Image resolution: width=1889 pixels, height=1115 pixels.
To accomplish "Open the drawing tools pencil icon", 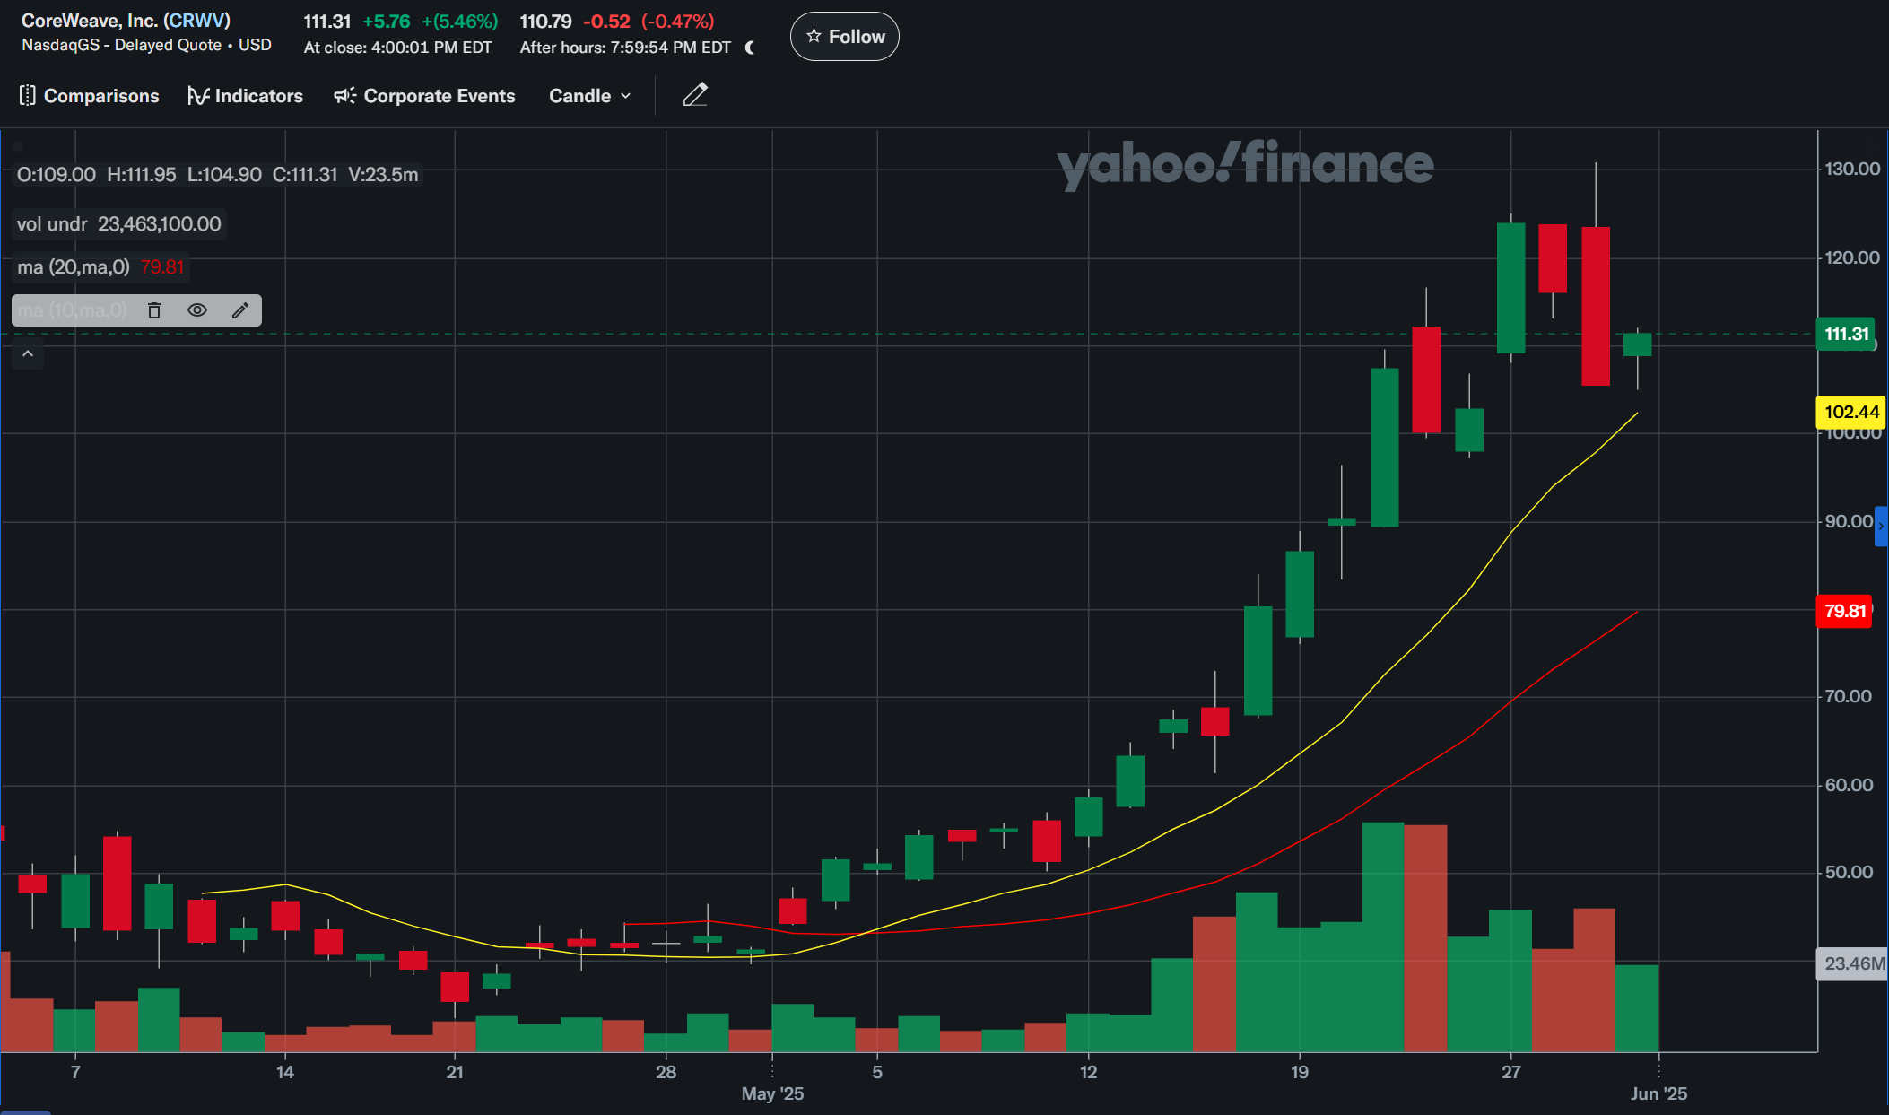I will click(x=695, y=95).
